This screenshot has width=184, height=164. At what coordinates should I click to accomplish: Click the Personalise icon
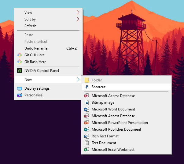[20, 95]
